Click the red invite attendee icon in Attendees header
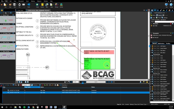The height and width of the screenshot is (109, 174). (x=171, y=24)
